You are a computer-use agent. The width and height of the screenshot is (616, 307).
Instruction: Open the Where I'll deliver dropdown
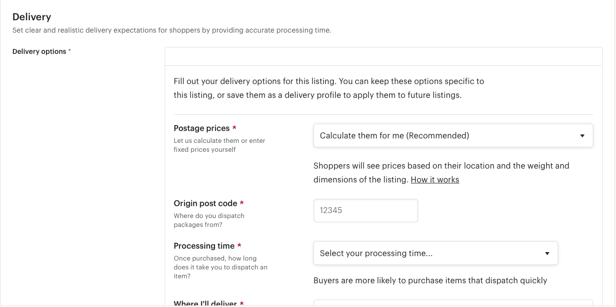pyautogui.click(x=452, y=303)
